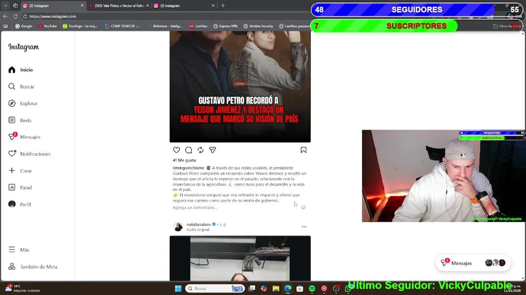Click the Agrega un comentario field
This screenshot has width=526, height=295.
195,208
